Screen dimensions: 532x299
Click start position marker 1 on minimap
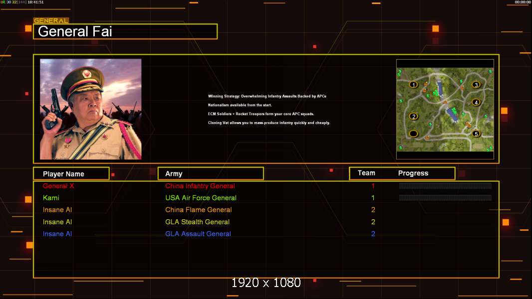click(413, 85)
